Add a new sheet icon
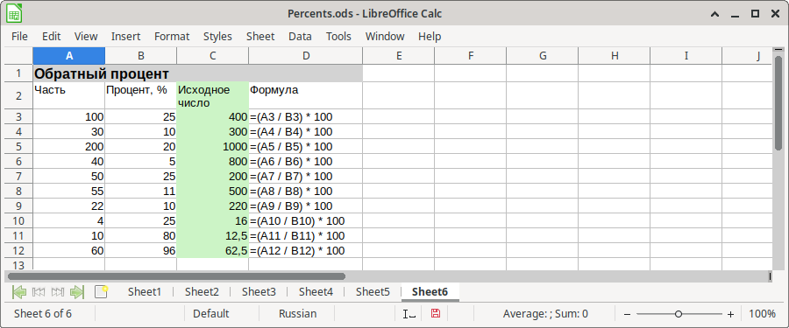The width and height of the screenshot is (789, 328). pos(101,291)
